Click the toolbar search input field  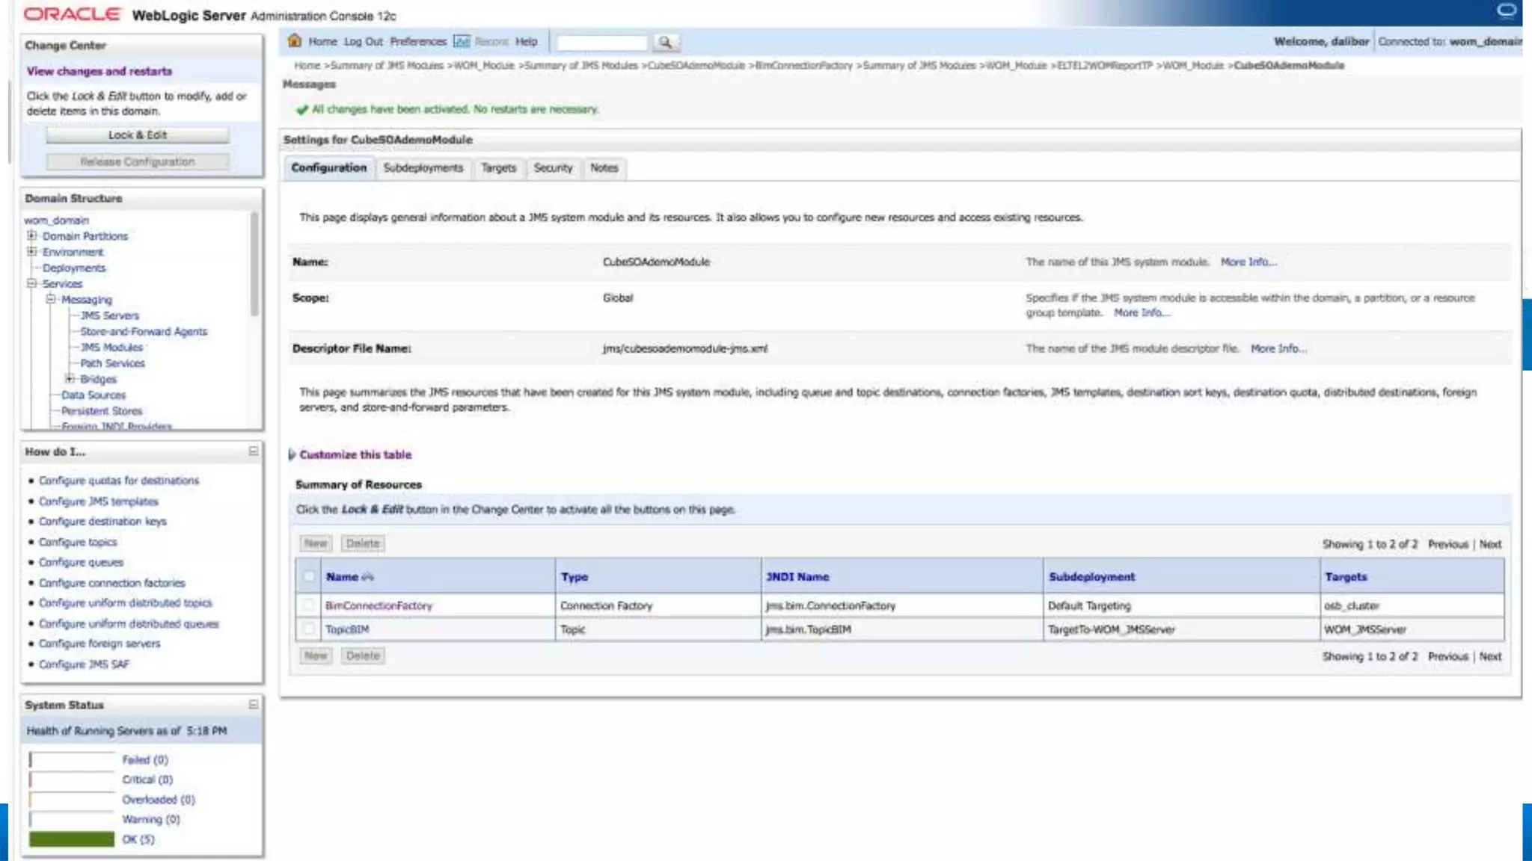click(x=601, y=43)
